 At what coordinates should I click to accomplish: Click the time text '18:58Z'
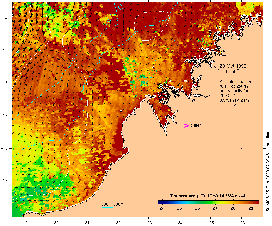[232, 71]
